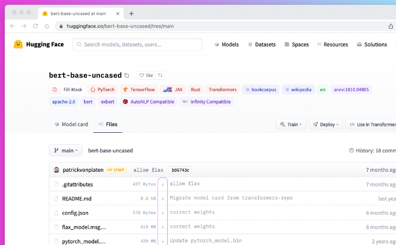Open the Train dropdown

tap(291, 125)
